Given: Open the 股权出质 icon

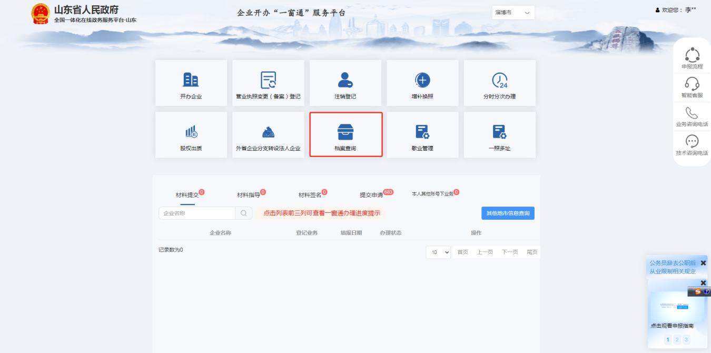Looking at the screenshot, I should click(x=191, y=132).
